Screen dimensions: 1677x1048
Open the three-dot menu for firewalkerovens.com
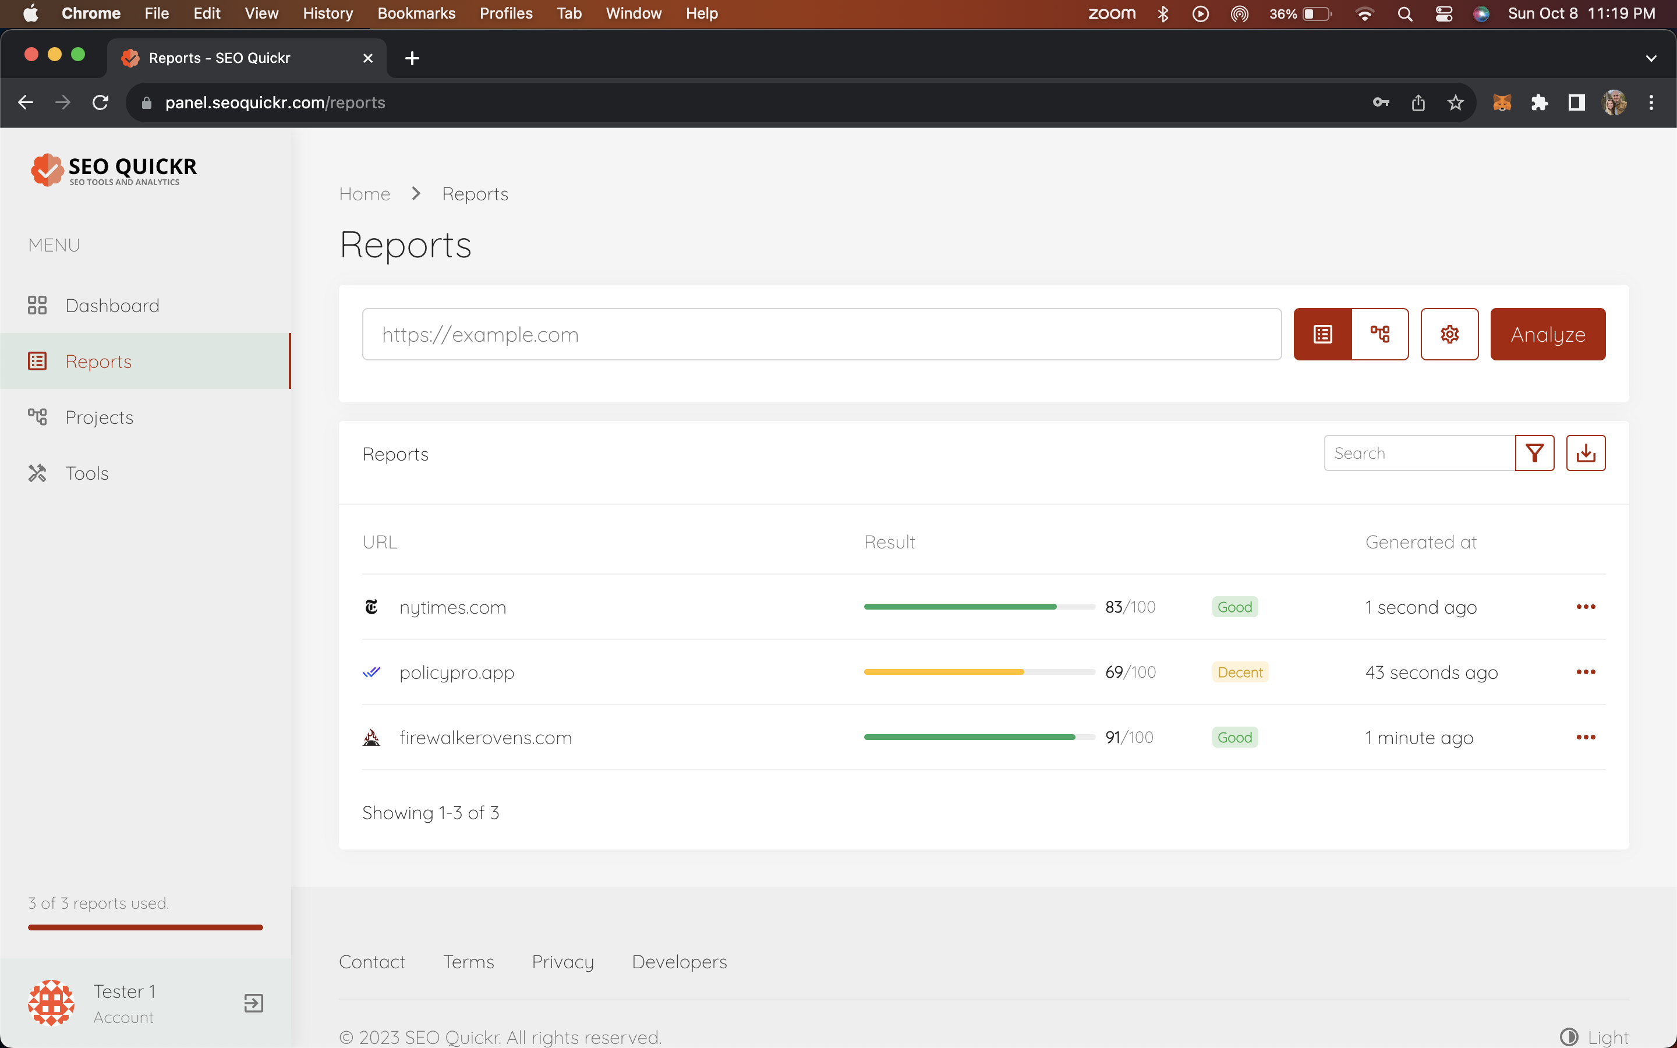pyautogui.click(x=1586, y=738)
